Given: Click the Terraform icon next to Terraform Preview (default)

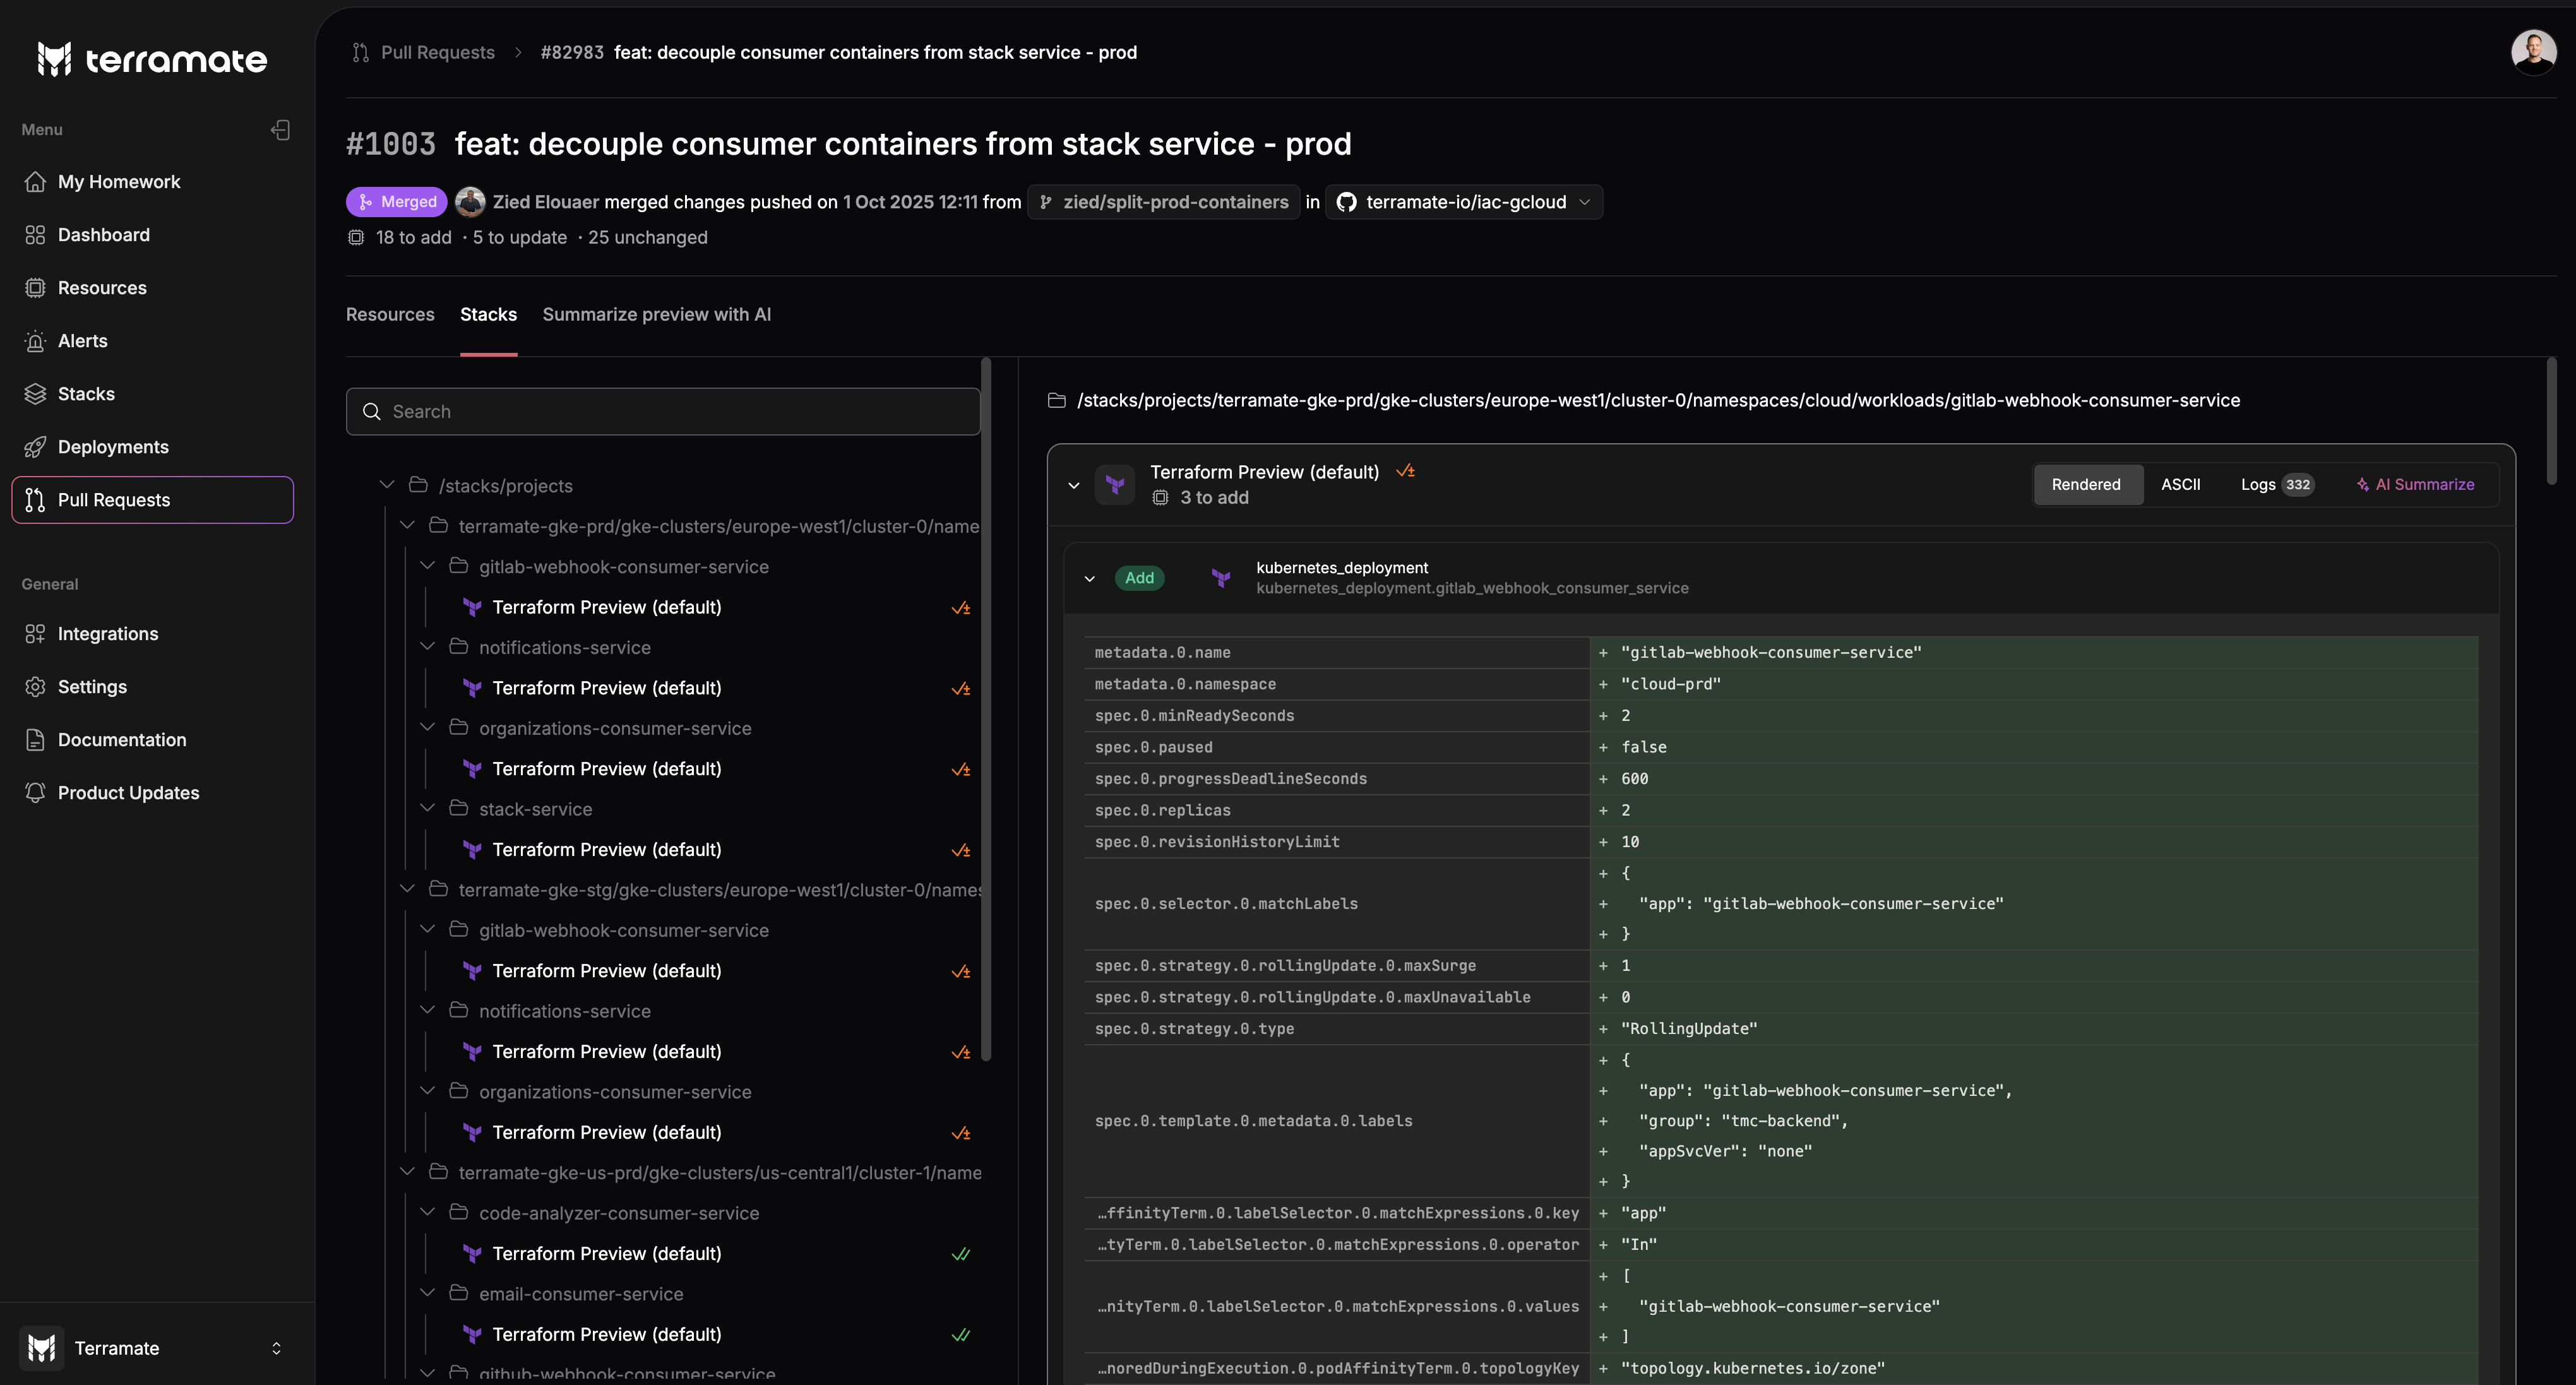Looking at the screenshot, I should [1114, 484].
